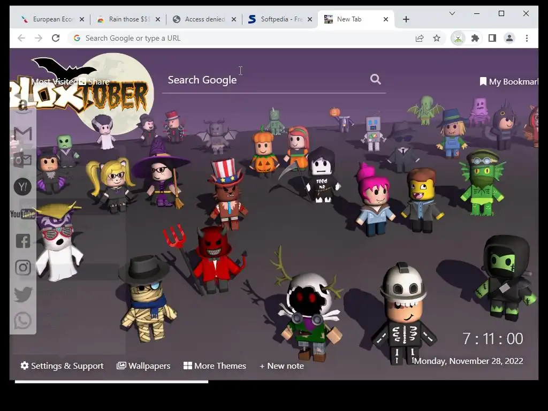Open the Gmail shortcut icon
Viewport: 548px width, 411px height.
[22, 133]
